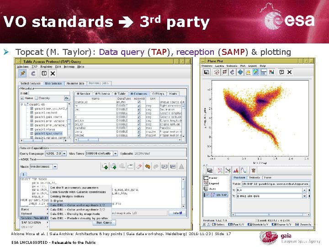Click the vertical scrollbar of ADQL text area

click(x=183, y=193)
